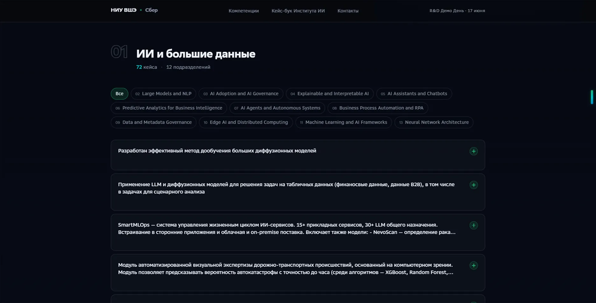Image resolution: width=596 pixels, height=303 pixels.
Task: Open the case 'Разработан эффективный метод дообучения'
Action: (x=217, y=151)
